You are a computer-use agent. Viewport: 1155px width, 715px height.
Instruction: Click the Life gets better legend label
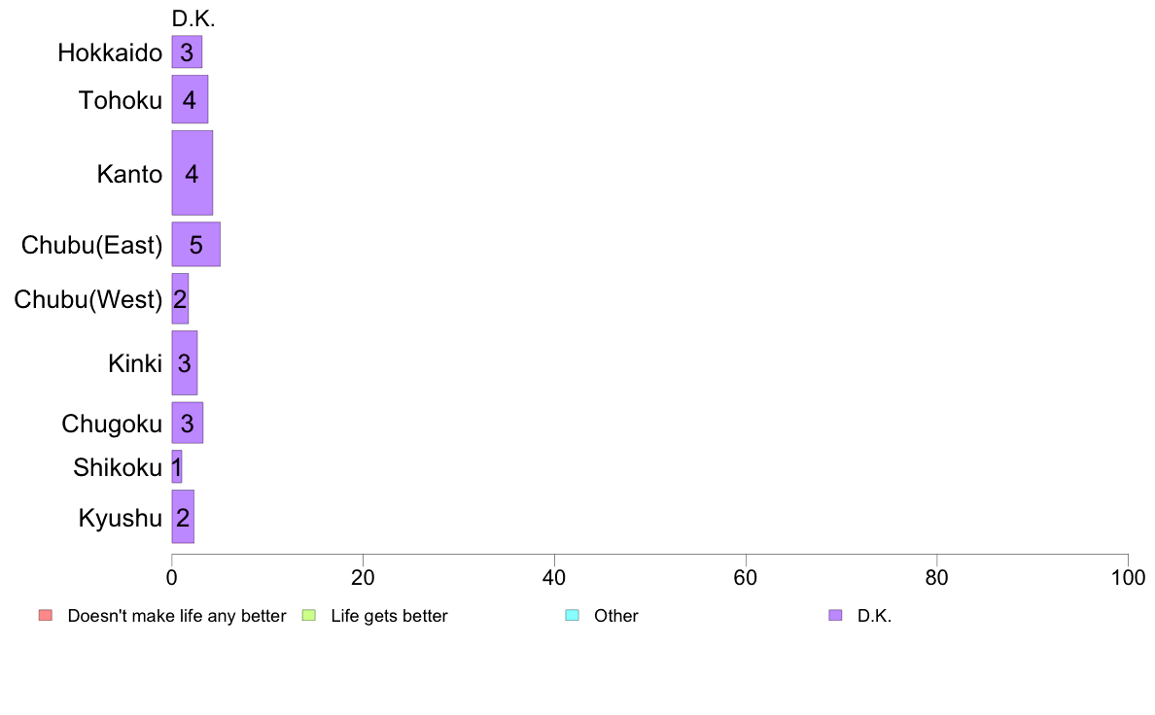pos(389,616)
